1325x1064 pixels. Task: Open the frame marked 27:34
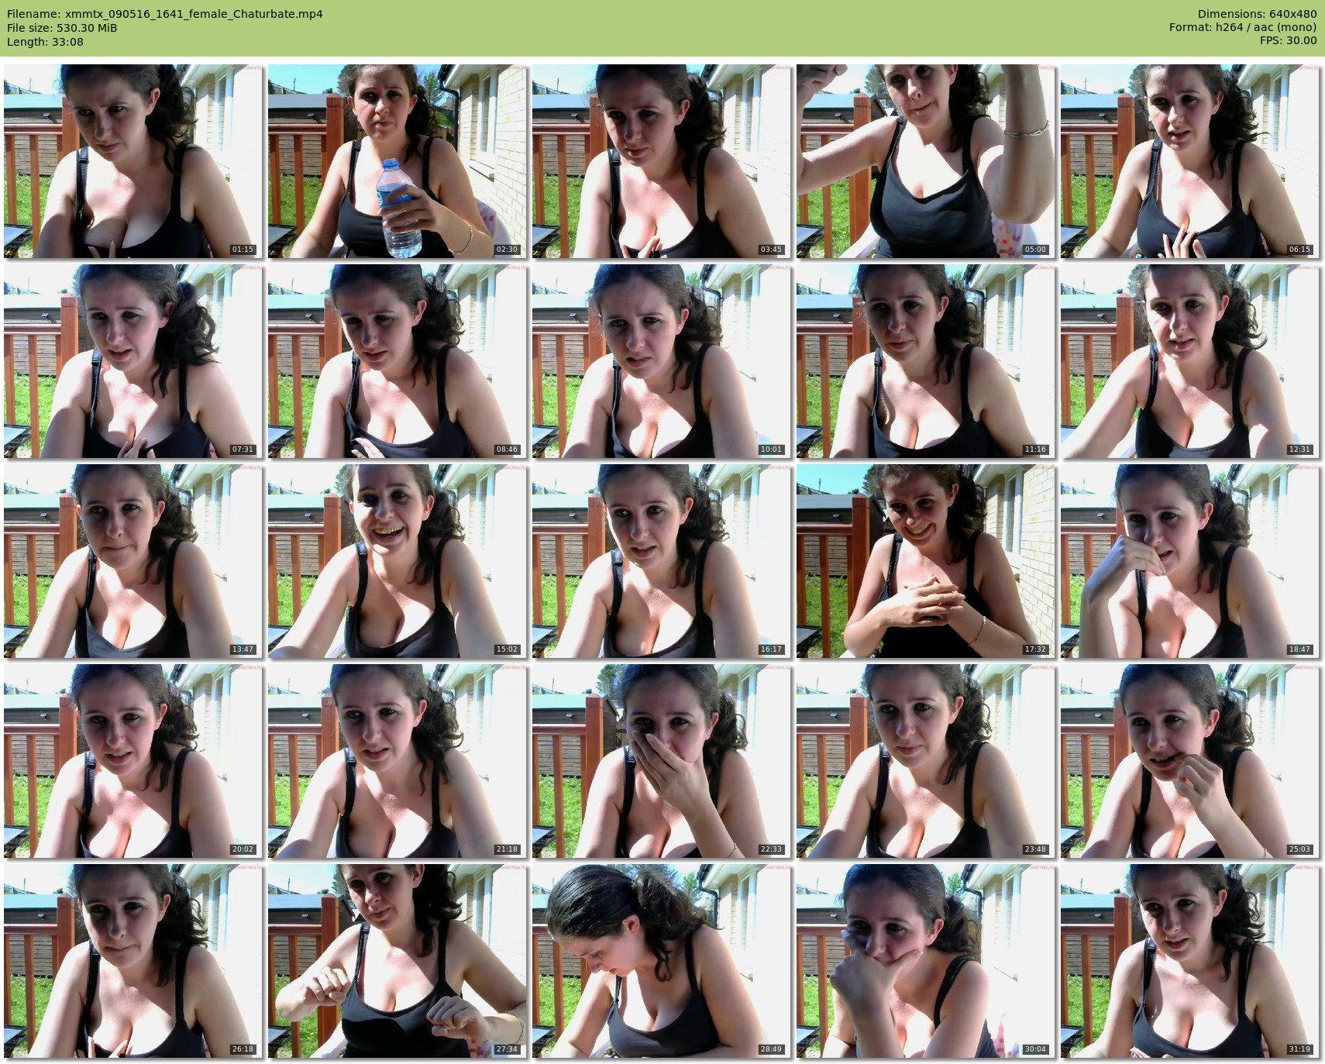[x=397, y=961]
